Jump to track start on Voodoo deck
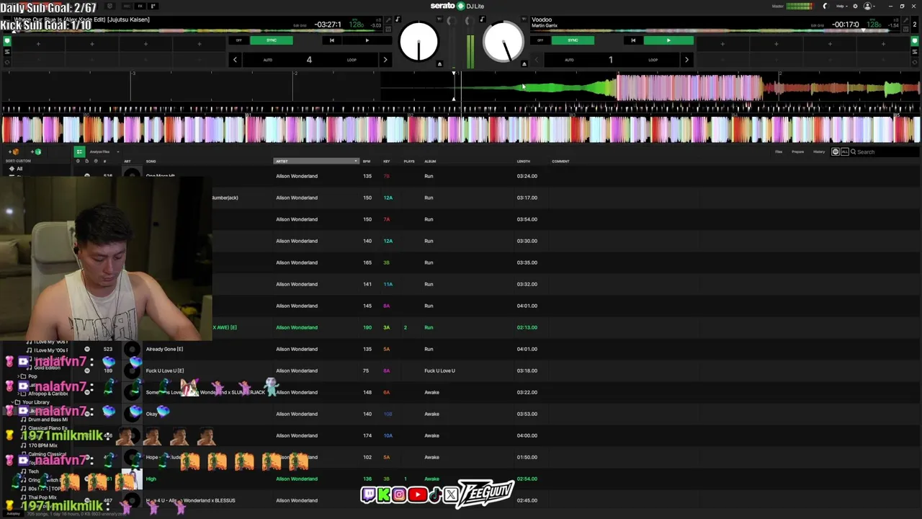The image size is (922, 519). (633, 40)
